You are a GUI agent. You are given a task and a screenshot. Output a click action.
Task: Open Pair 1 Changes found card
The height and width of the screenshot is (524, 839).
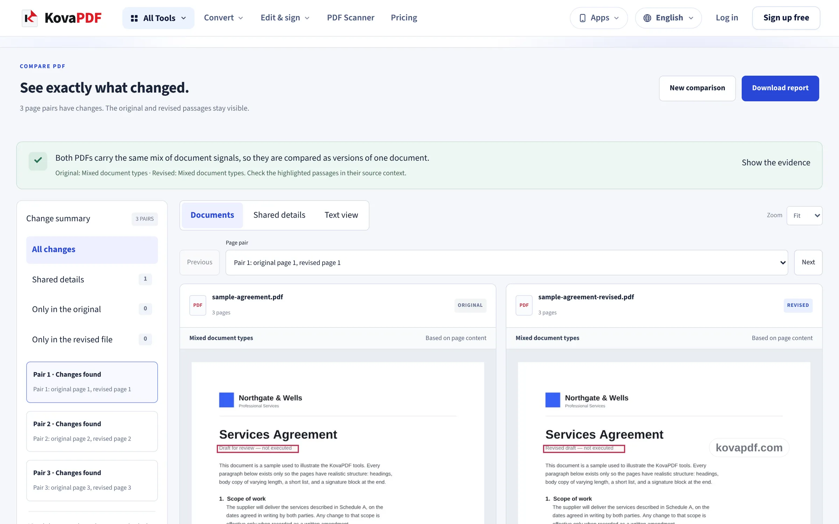click(x=92, y=382)
